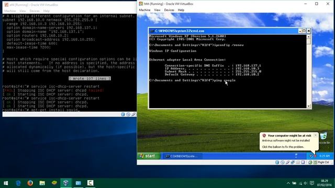
Task: Click the Camtasia 'C' taskbar icon
Action: [x=90, y=183]
